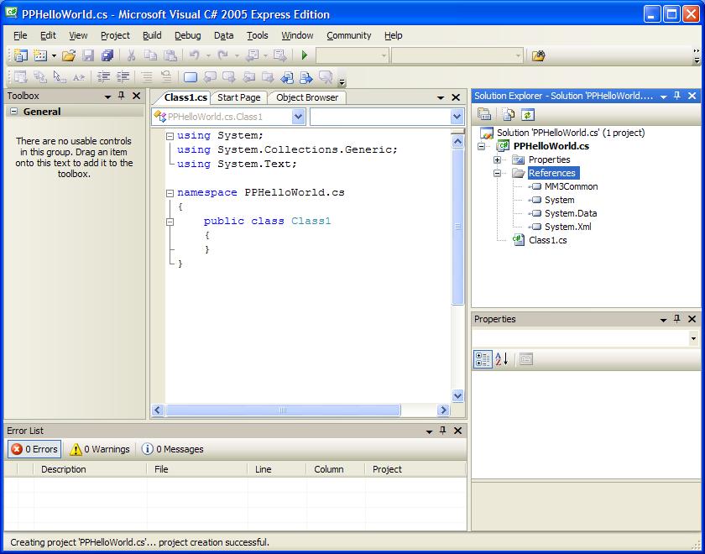Sort Error List by File column
Image resolution: width=705 pixels, height=554 pixels.
coord(197,469)
